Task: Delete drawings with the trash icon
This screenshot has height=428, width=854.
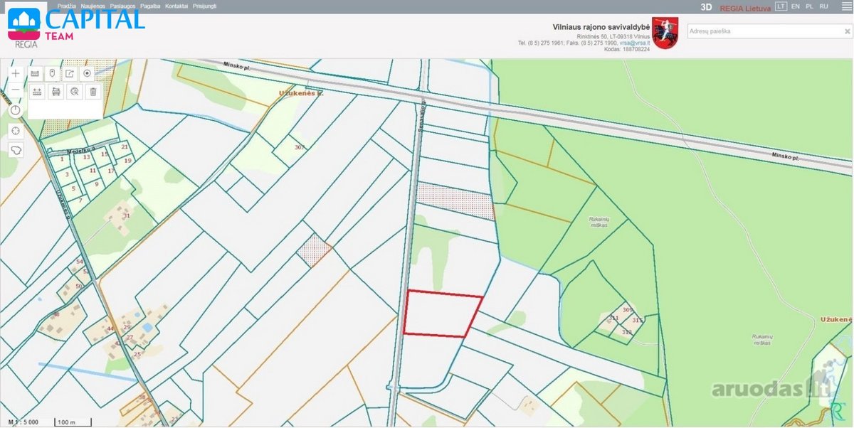Action: point(93,92)
